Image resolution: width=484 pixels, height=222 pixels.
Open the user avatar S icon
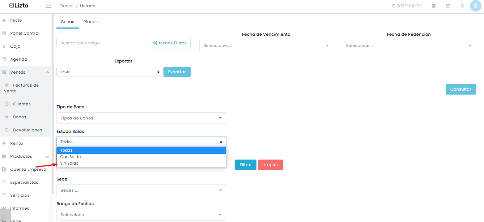point(475,6)
